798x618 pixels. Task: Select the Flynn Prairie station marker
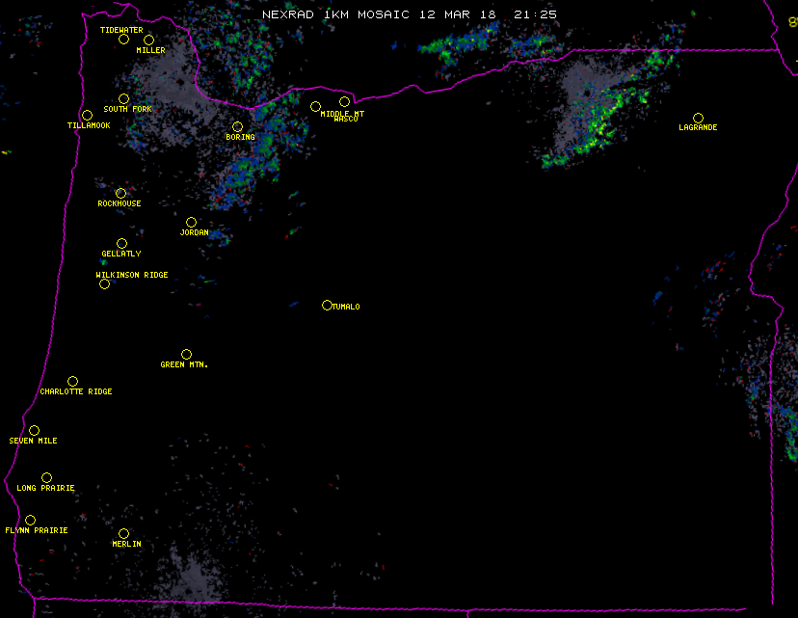tap(30, 520)
